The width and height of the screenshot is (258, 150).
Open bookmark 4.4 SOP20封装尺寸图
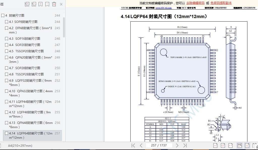pos(24,45)
